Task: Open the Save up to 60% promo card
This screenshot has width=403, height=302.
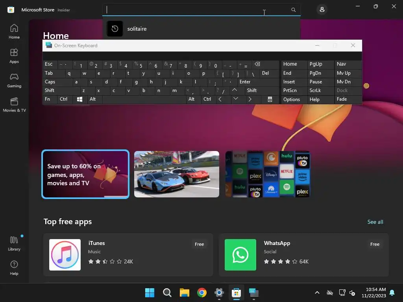Action: (x=85, y=174)
